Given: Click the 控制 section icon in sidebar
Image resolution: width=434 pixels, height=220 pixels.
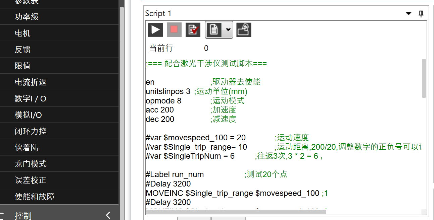Looking at the screenshot, I should tap(3, 215).
